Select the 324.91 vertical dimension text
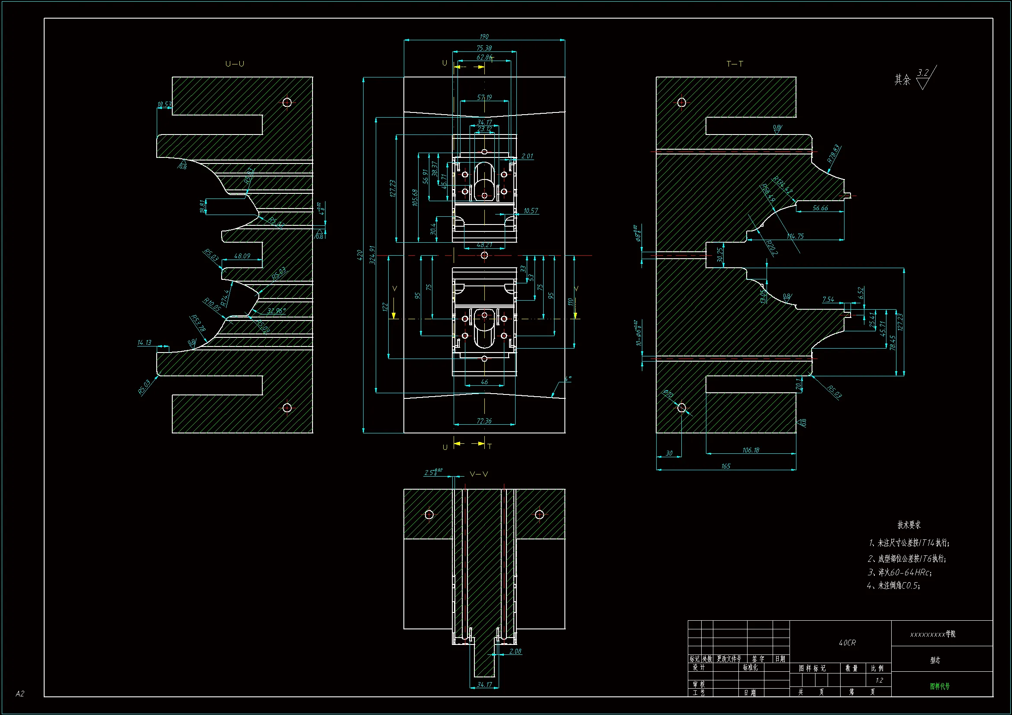The image size is (1012, 715). pos(372,255)
